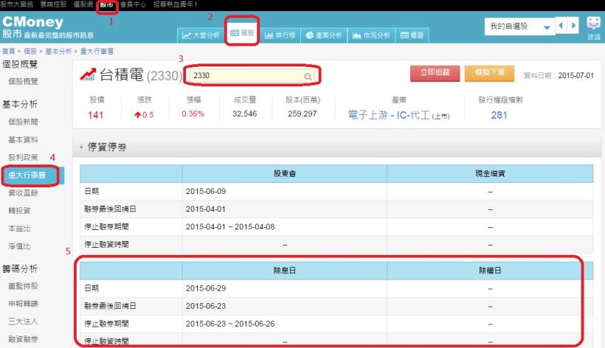The image size is (605, 348).
Task: Open 融資融券 in the sidebar
Action: pos(23,339)
